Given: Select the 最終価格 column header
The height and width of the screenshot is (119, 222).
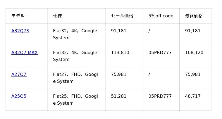Looking at the screenshot, I should [194, 16].
